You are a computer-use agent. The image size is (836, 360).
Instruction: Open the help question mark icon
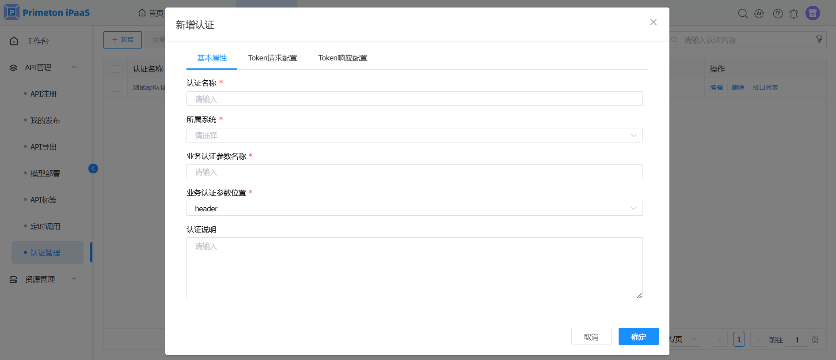point(778,14)
